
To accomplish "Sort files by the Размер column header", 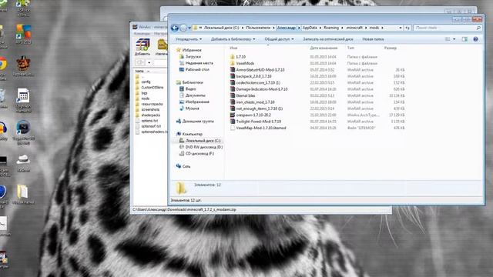I will pos(391,48).
